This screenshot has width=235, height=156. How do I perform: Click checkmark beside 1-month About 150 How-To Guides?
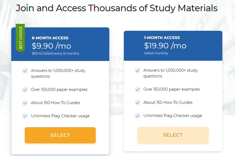click(x=137, y=103)
